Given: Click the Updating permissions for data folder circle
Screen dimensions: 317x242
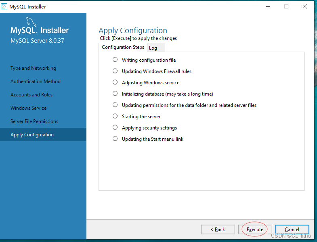Looking at the screenshot, I should point(115,105).
